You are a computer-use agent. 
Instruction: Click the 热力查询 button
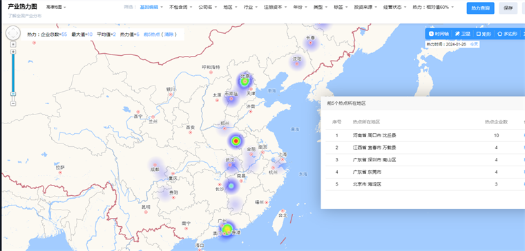click(x=480, y=8)
